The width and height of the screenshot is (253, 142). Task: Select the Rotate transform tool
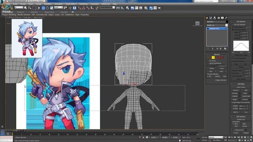[x=47, y=8]
